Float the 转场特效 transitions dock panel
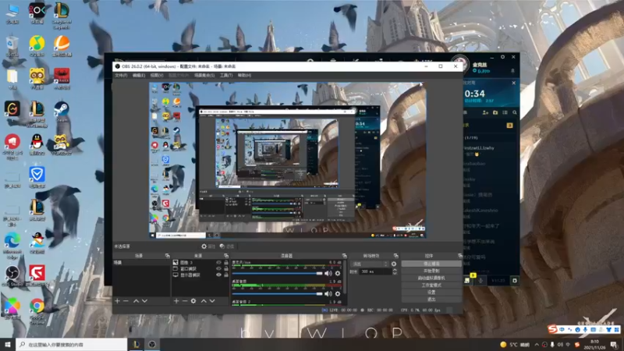The width and height of the screenshot is (624, 351). tap(395, 256)
